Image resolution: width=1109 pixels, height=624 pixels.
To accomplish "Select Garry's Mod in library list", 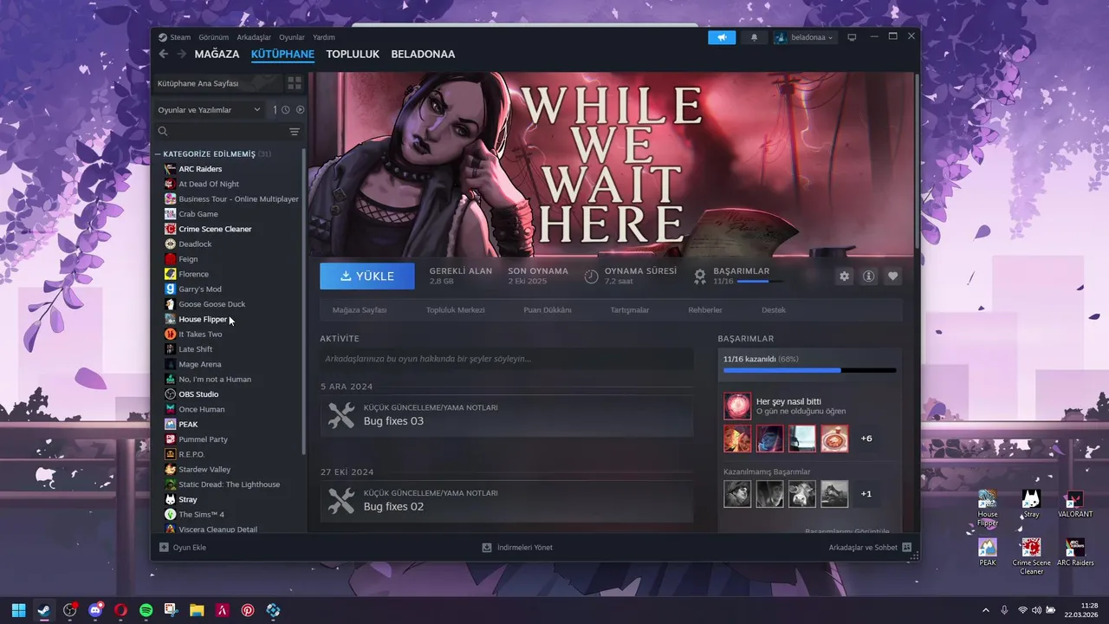I will pyautogui.click(x=200, y=289).
